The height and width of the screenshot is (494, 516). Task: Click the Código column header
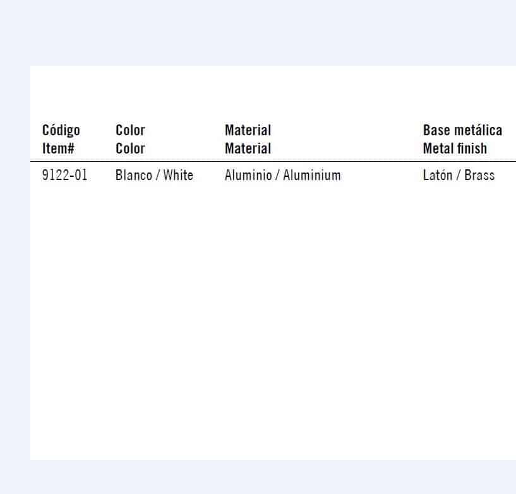coord(61,131)
